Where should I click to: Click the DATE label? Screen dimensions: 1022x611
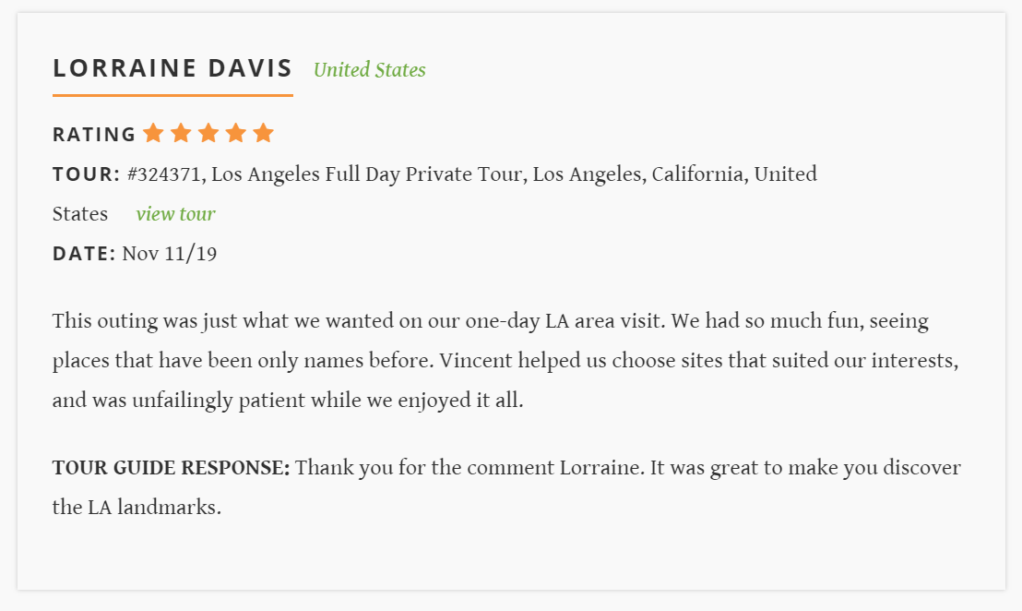[84, 254]
